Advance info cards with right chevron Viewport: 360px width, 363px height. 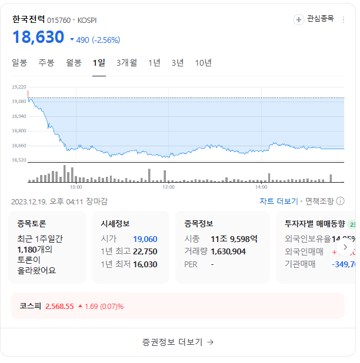point(345,247)
